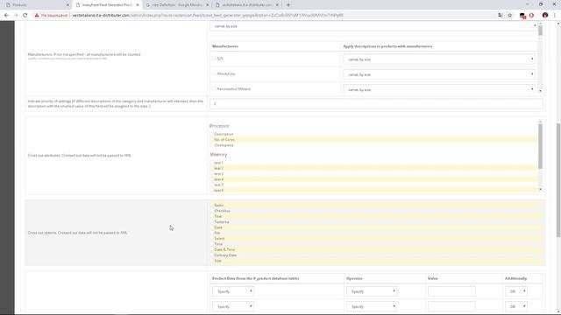This screenshot has width=561, height=315.
Task: Cross out the Textarea option
Action: coord(212,221)
